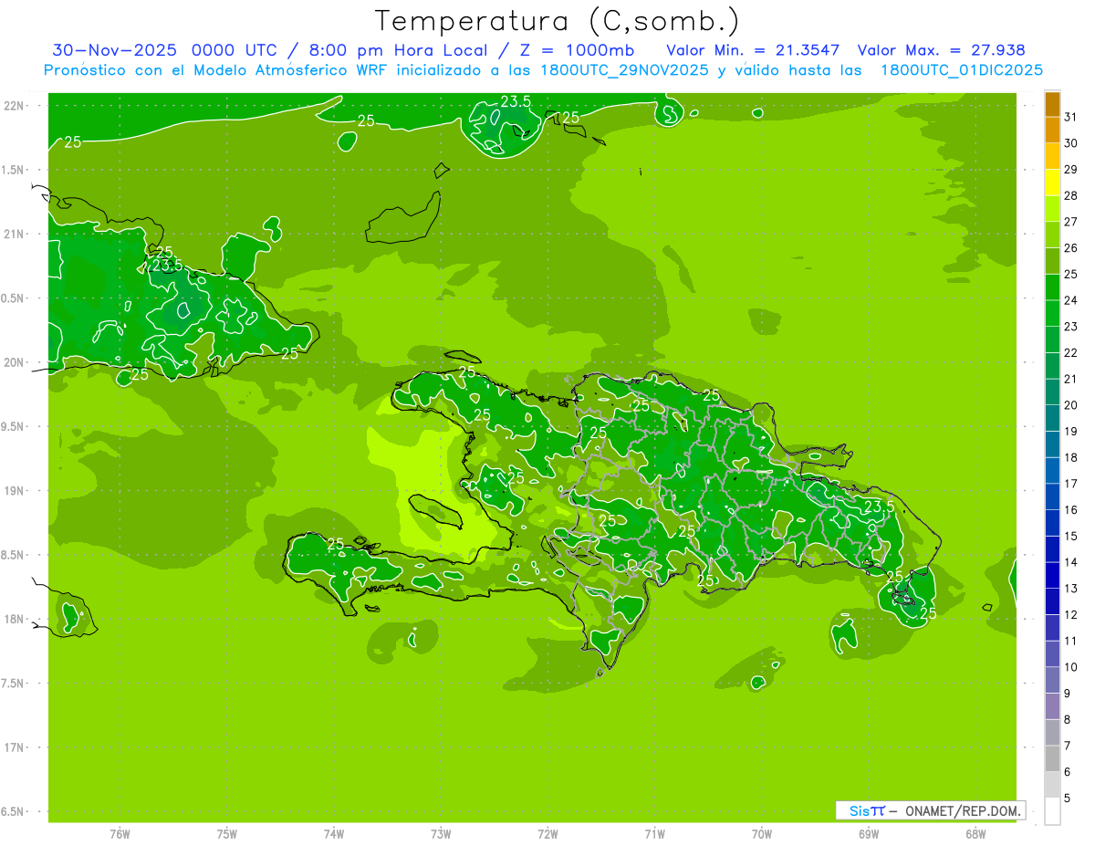The width and height of the screenshot is (1095, 846).
Task: Click the color scale label 16
Action: [1071, 510]
